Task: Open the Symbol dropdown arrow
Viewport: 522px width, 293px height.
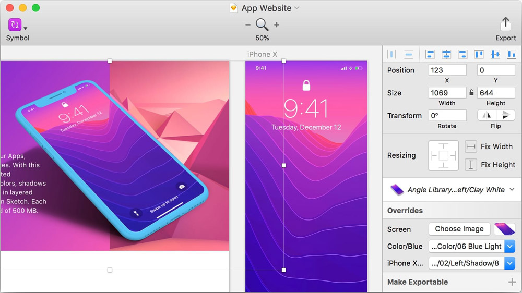Action: [25, 28]
